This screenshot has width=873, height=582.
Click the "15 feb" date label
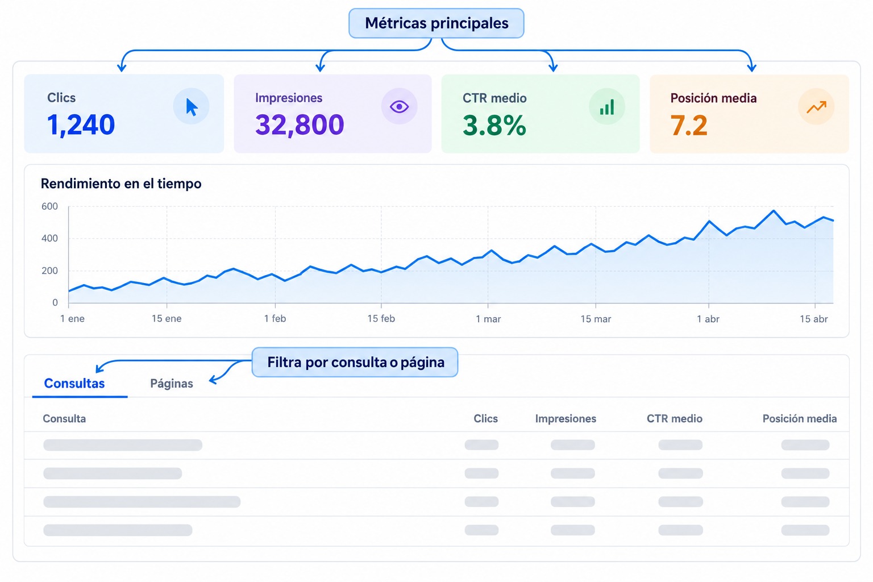click(381, 319)
